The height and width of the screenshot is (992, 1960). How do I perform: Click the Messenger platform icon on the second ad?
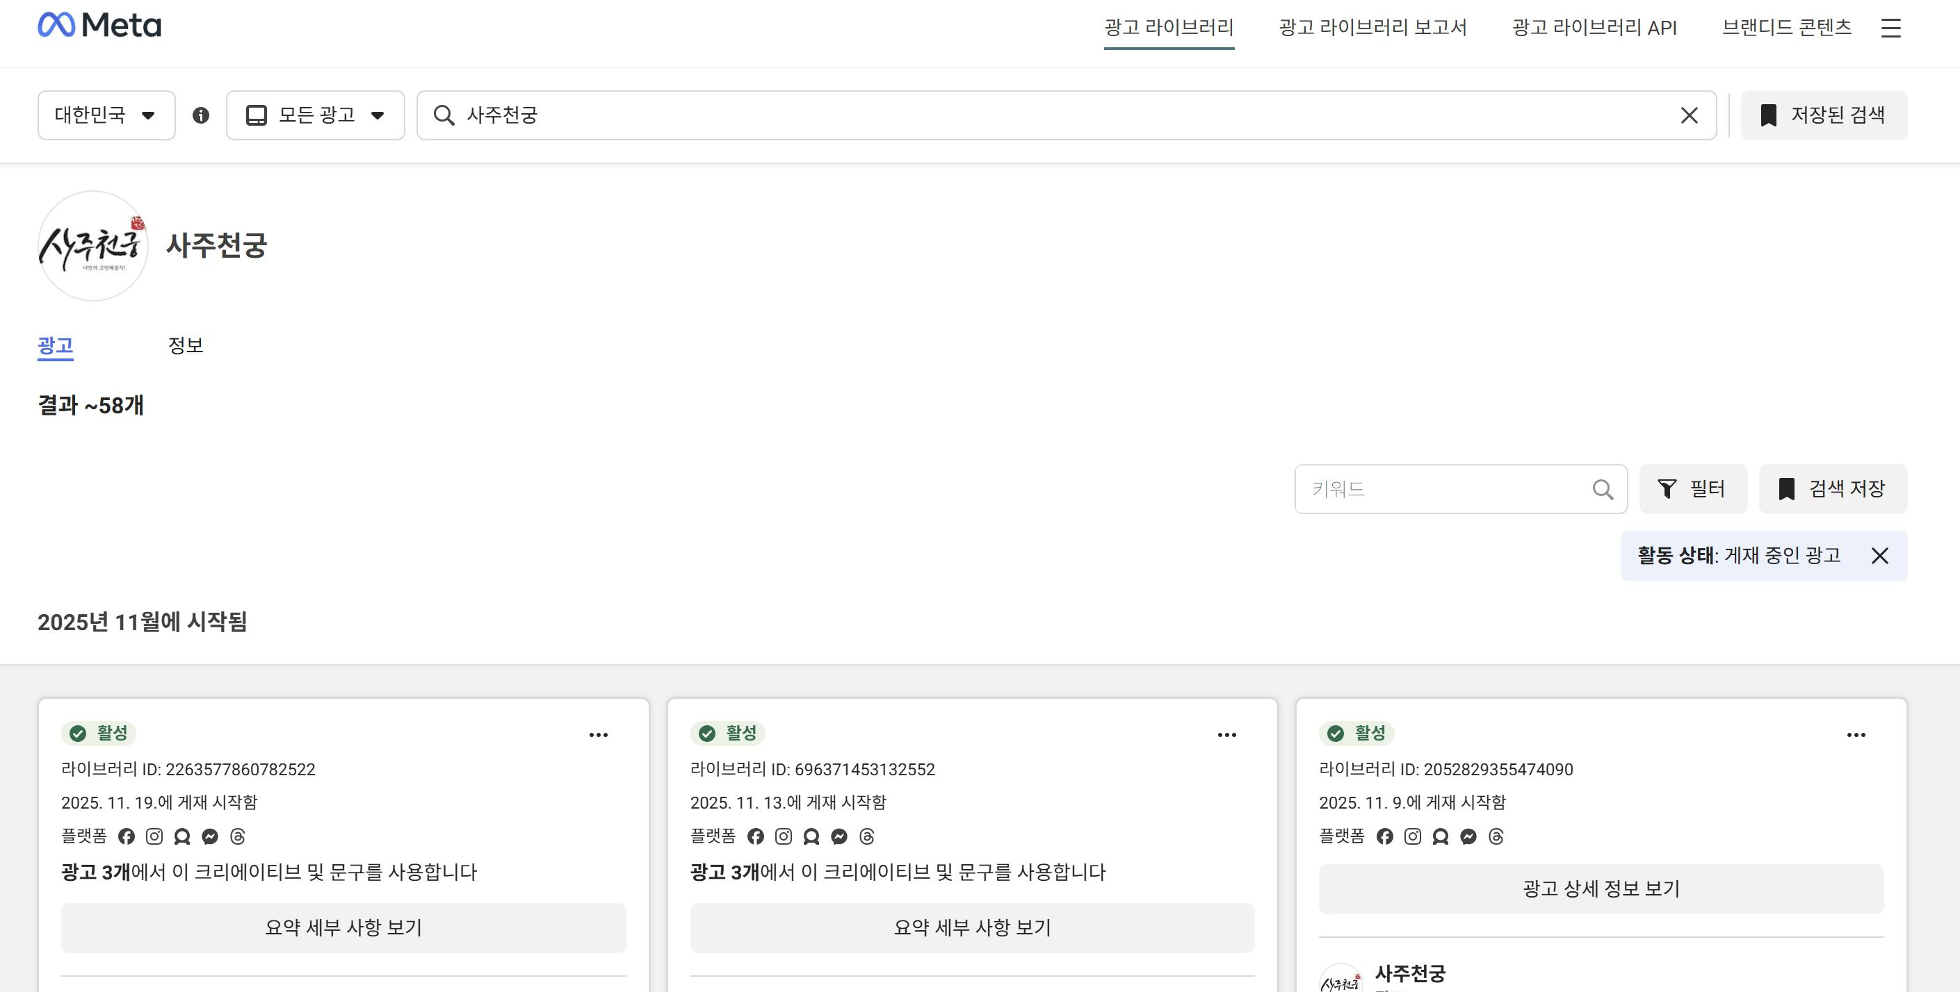(838, 836)
